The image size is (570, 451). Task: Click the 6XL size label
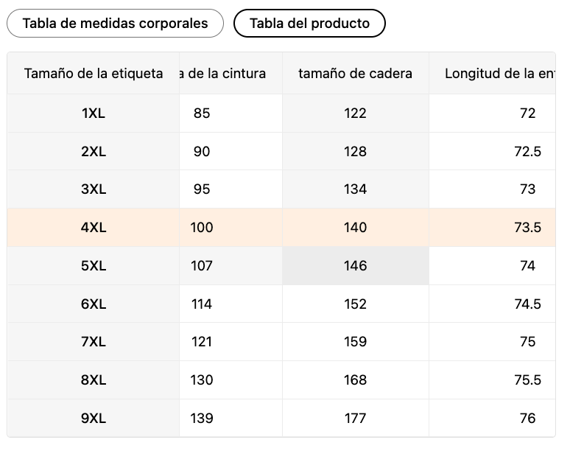pyautogui.click(x=94, y=304)
